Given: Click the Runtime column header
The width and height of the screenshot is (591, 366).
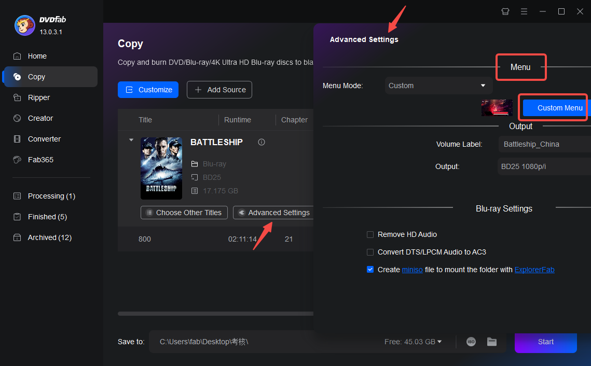Looking at the screenshot, I should tap(238, 120).
